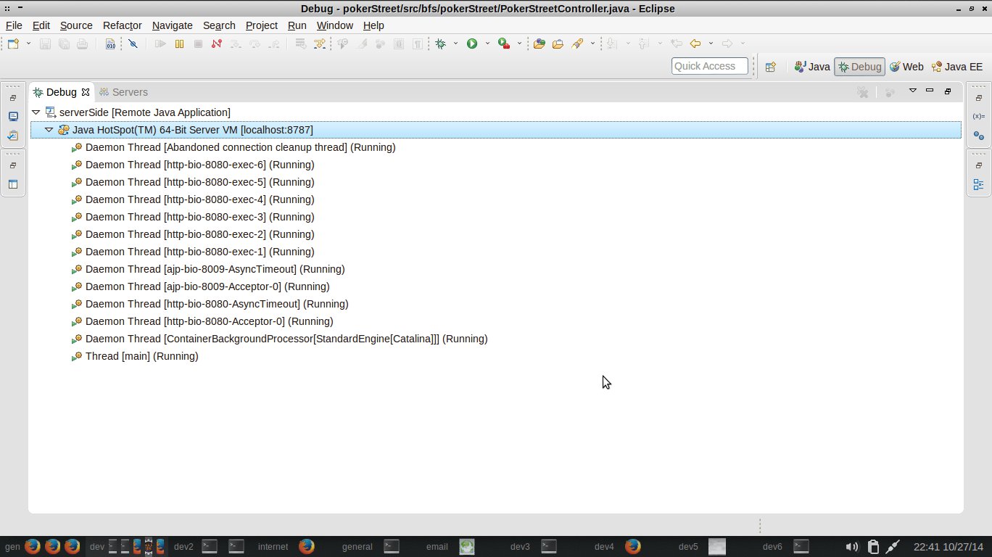
Task: Open the Refactor menu
Action: (123, 25)
